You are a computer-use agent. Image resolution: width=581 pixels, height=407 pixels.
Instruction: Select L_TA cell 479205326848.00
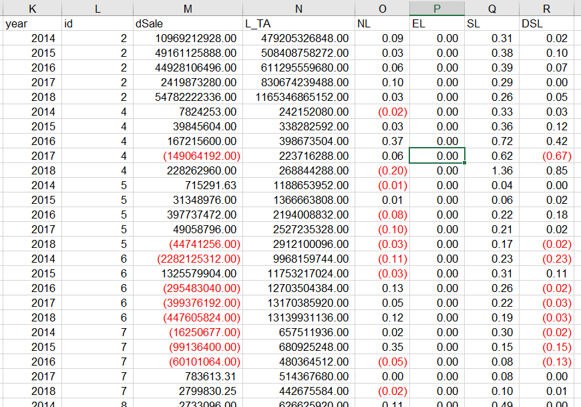click(x=299, y=38)
